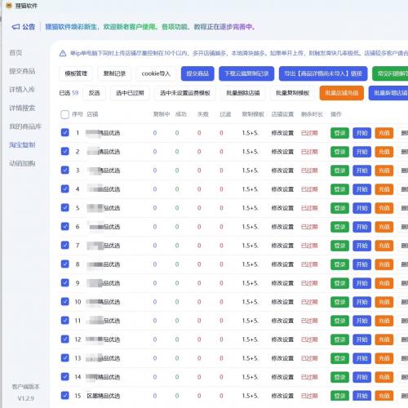Click the warning triangle icon beside the IP notice
Viewport: 408px width, 408px height.
(63, 53)
